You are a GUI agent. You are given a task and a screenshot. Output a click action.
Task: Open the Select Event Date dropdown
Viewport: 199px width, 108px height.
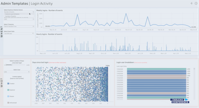coord(19,34)
